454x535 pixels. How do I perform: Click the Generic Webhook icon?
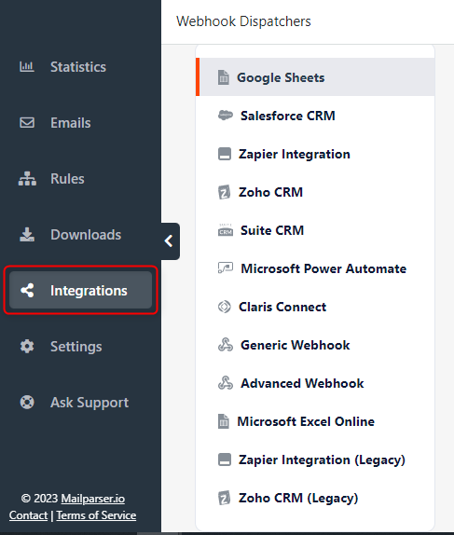pos(226,345)
